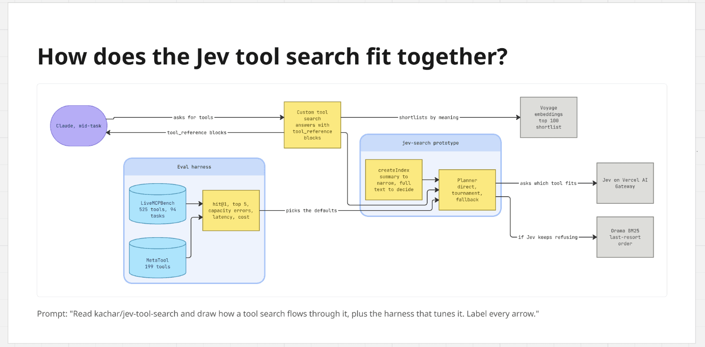Click the "tool_reference blocks" arrow label pointing to Claude

pyautogui.click(x=197, y=133)
